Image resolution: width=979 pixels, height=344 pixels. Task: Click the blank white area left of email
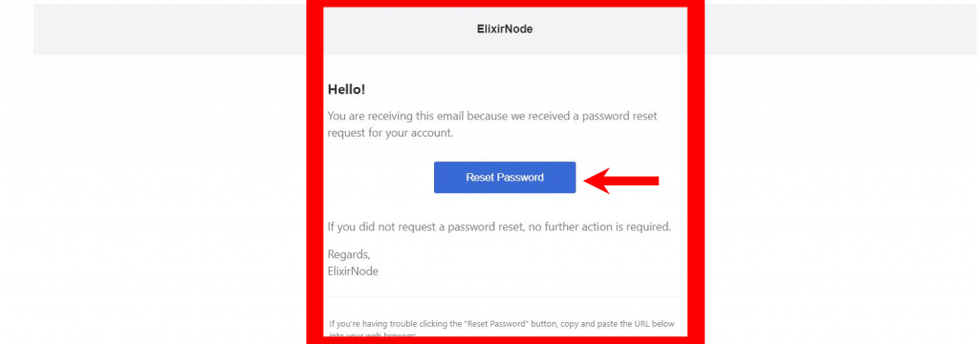coord(153,200)
